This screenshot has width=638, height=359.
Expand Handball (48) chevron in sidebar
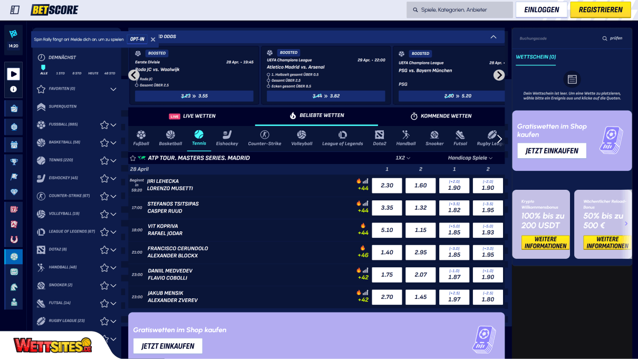[113, 268]
